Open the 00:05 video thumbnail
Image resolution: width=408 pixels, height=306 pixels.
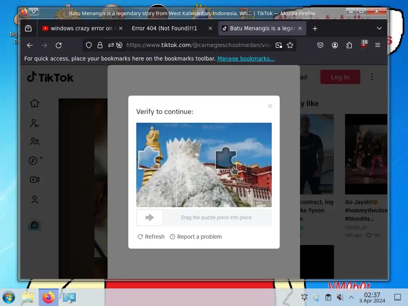tap(317, 154)
